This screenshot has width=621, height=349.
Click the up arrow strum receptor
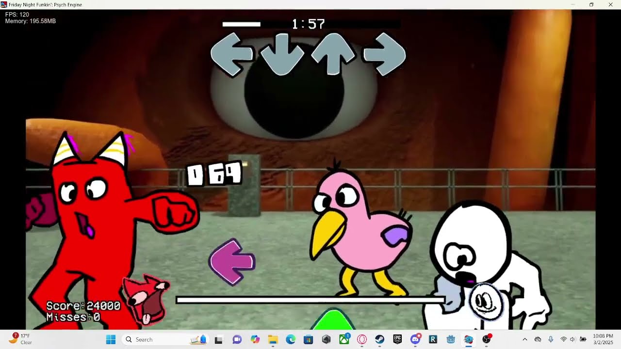[333, 54]
